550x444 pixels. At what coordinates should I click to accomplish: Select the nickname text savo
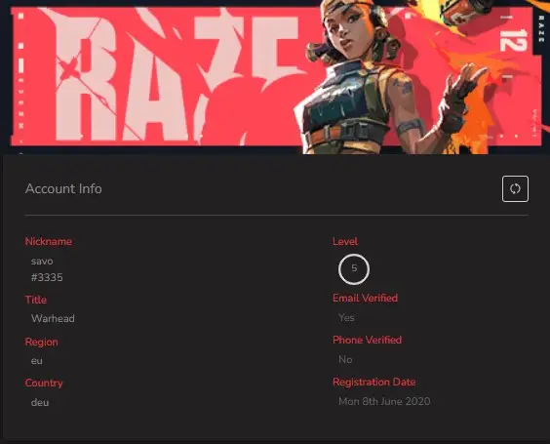point(42,262)
